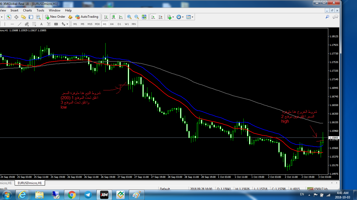This screenshot has height=200, width=357.
Task: Tile chart windows icon
Action: coord(144,17)
